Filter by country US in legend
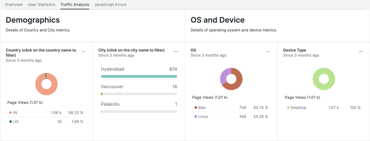370x141 pixels. (15, 122)
